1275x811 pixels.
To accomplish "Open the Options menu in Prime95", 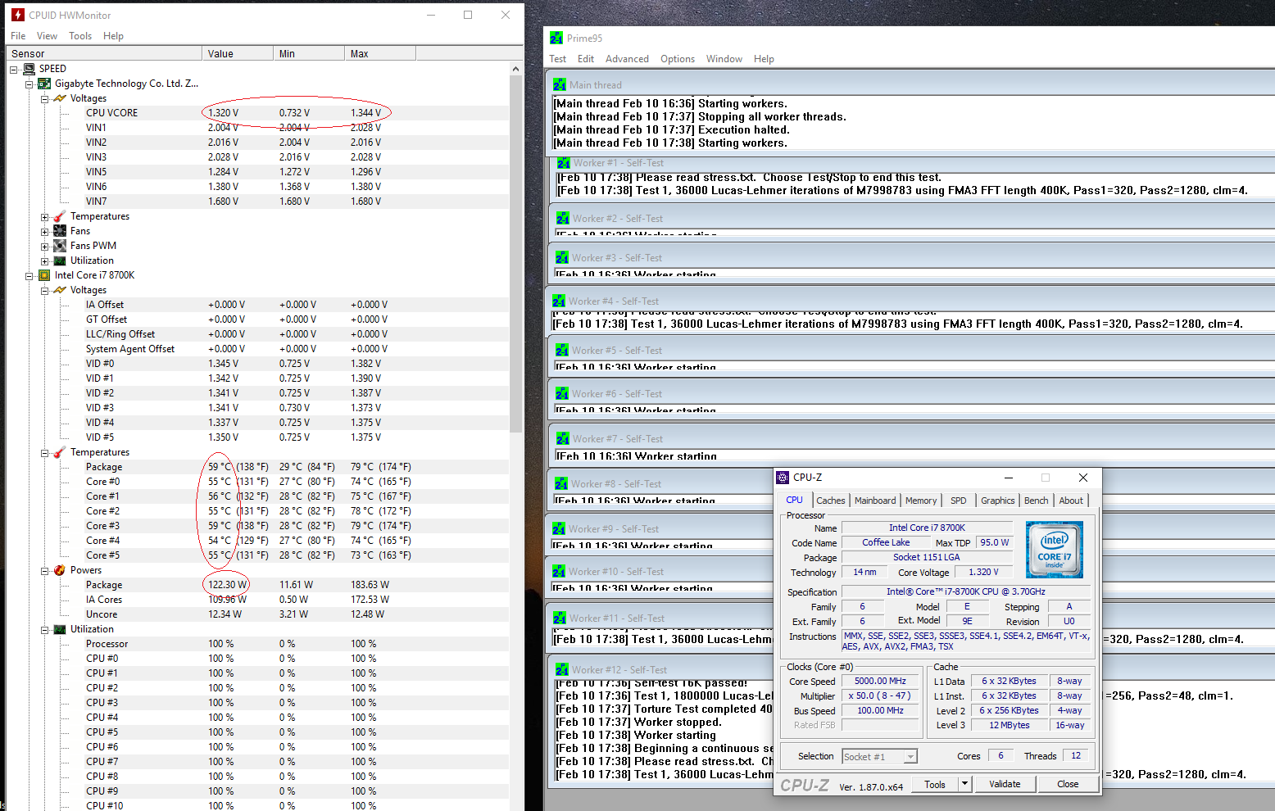I will 678,59.
